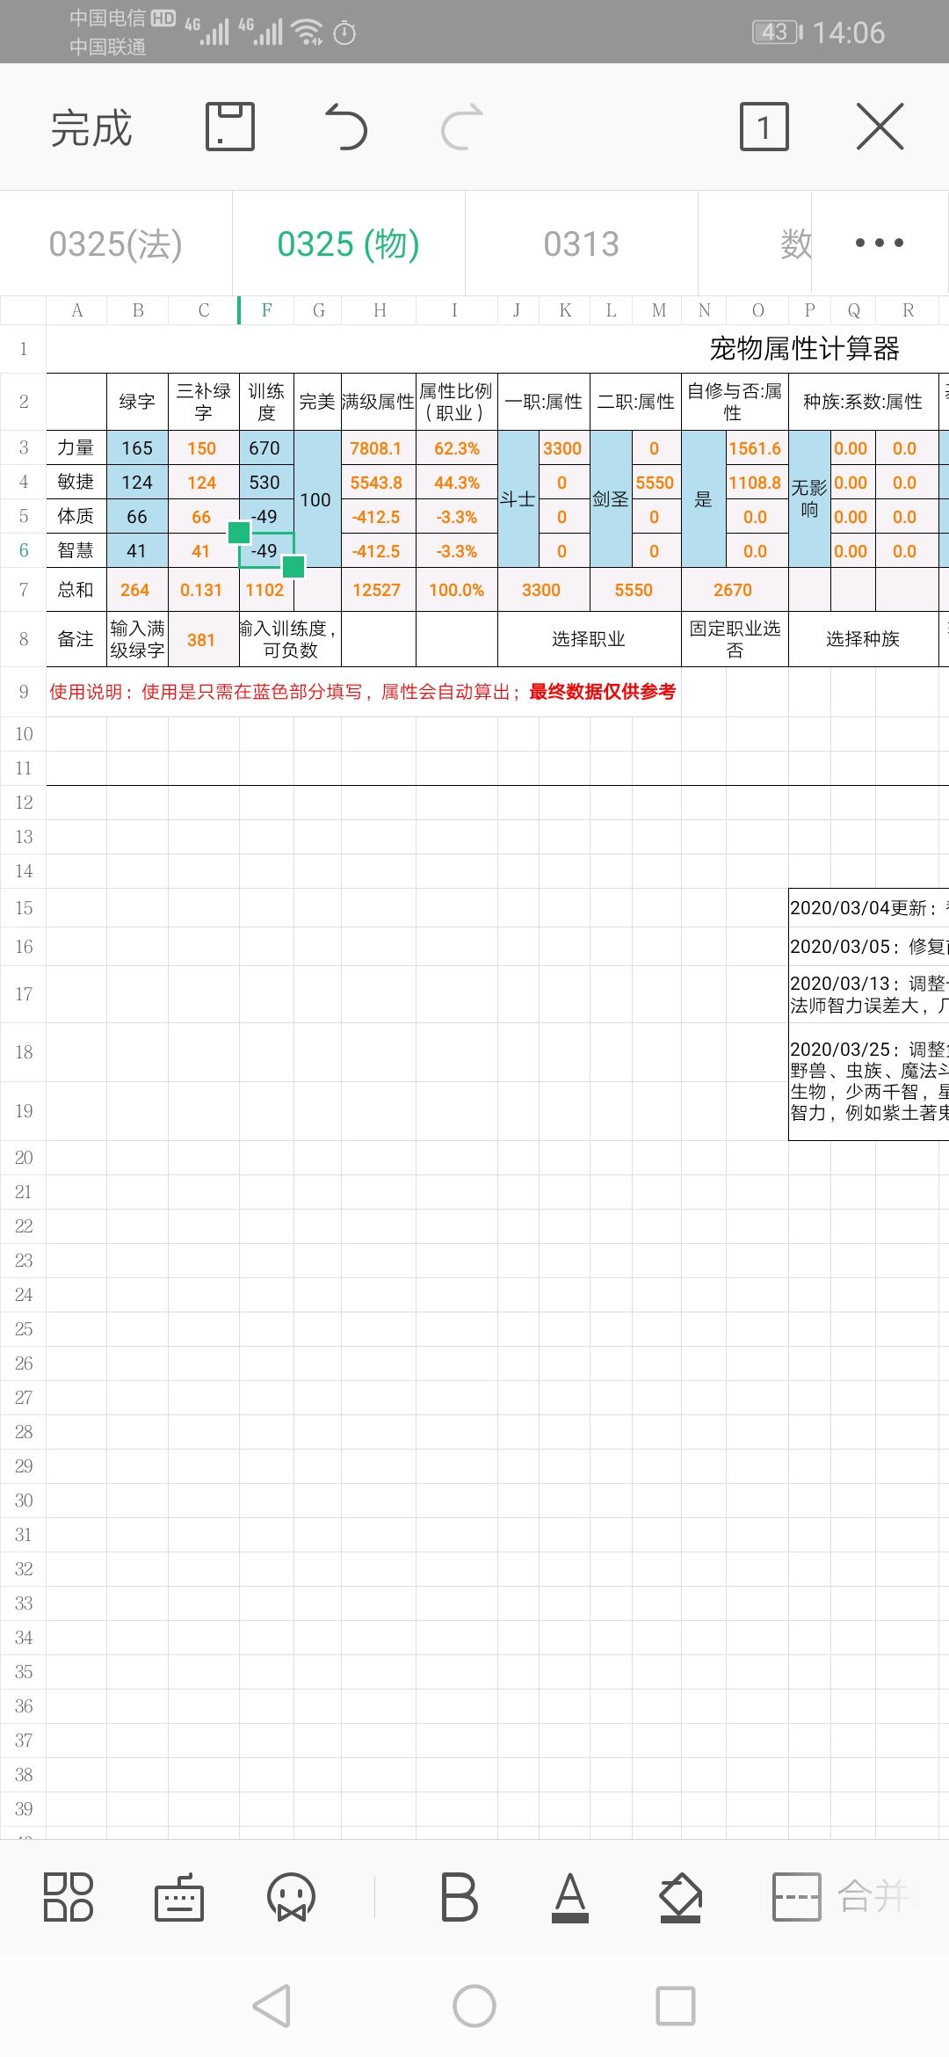The height and width of the screenshot is (2057, 949).
Task: Select the 完美 value 100 cell
Action: [316, 498]
